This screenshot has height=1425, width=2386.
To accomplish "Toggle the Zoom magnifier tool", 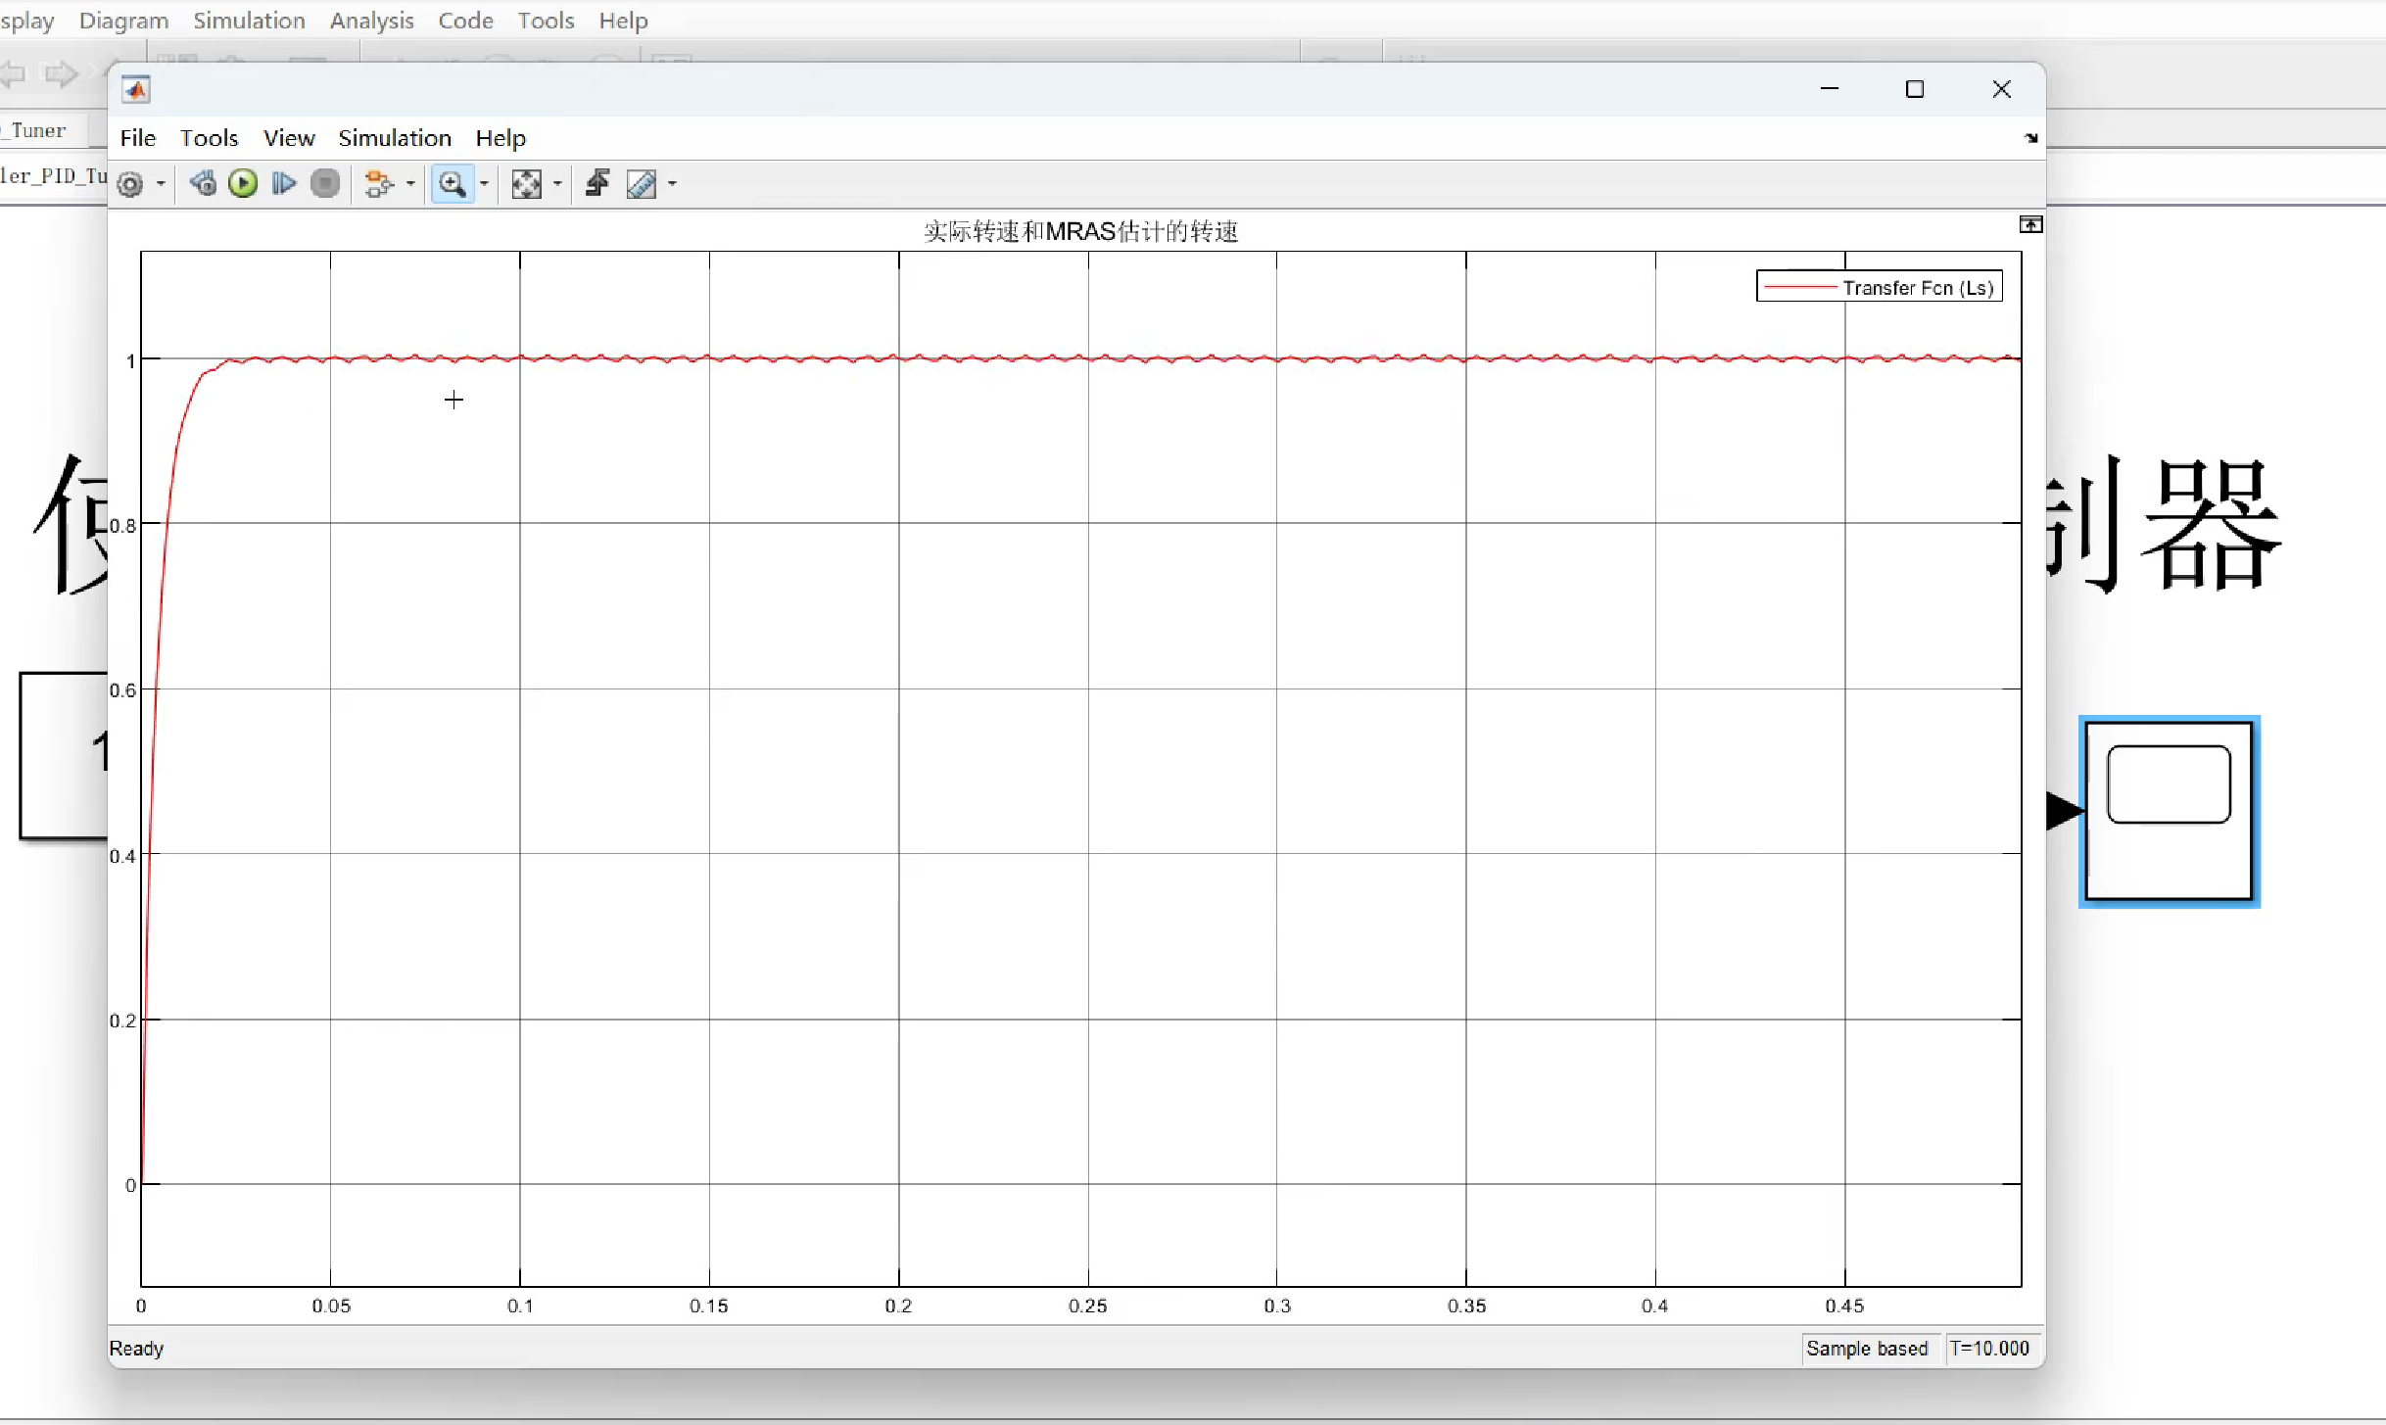I will click(x=452, y=183).
